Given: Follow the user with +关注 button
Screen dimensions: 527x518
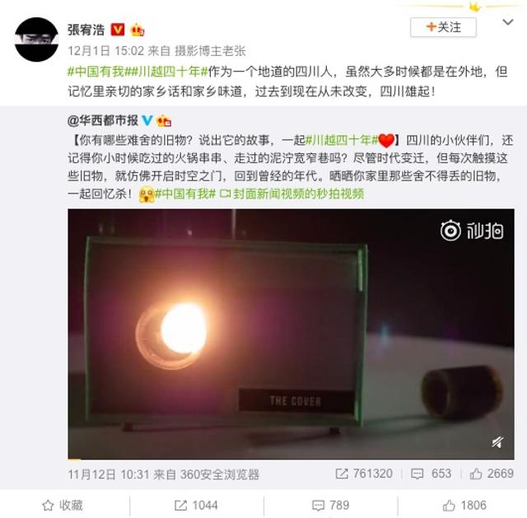Looking at the screenshot, I should coord(443,27).
